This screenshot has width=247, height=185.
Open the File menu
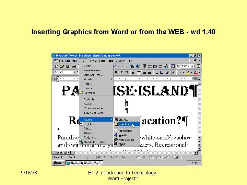pyautogui.click(x=61, y=61)
